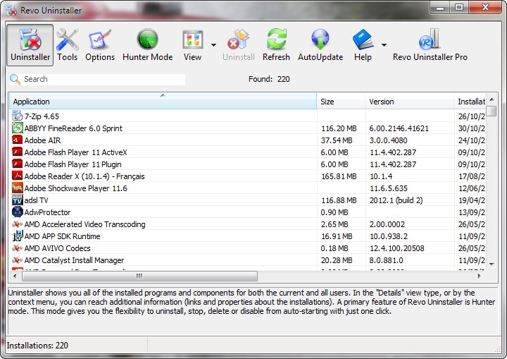Screen dimensions: 507x359
Task: Click the 7-Zip 4.65 program icon
Action: [x=17, y=116]
